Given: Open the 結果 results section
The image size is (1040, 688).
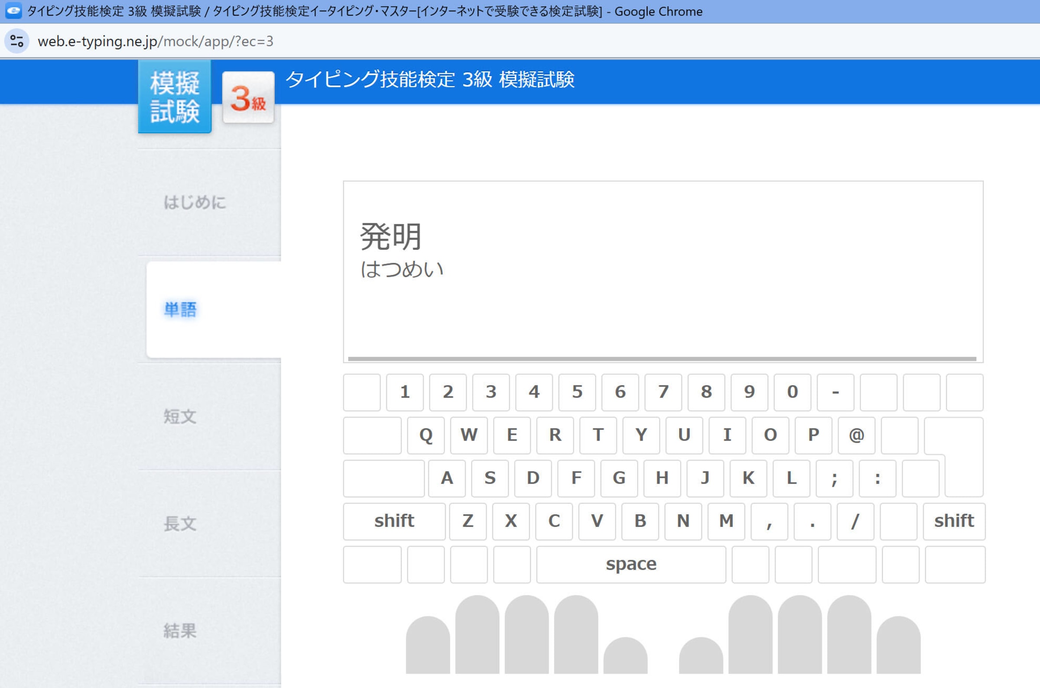Looking at the screenshot, I should pyautogui.click(x=180, y=630).
